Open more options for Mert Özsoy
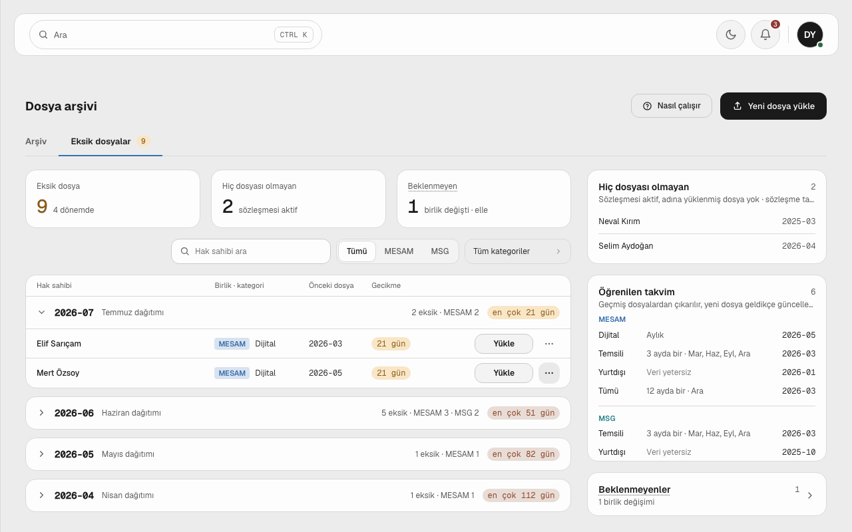The height and width of the screenshot is (532, 852). (549, 373)
